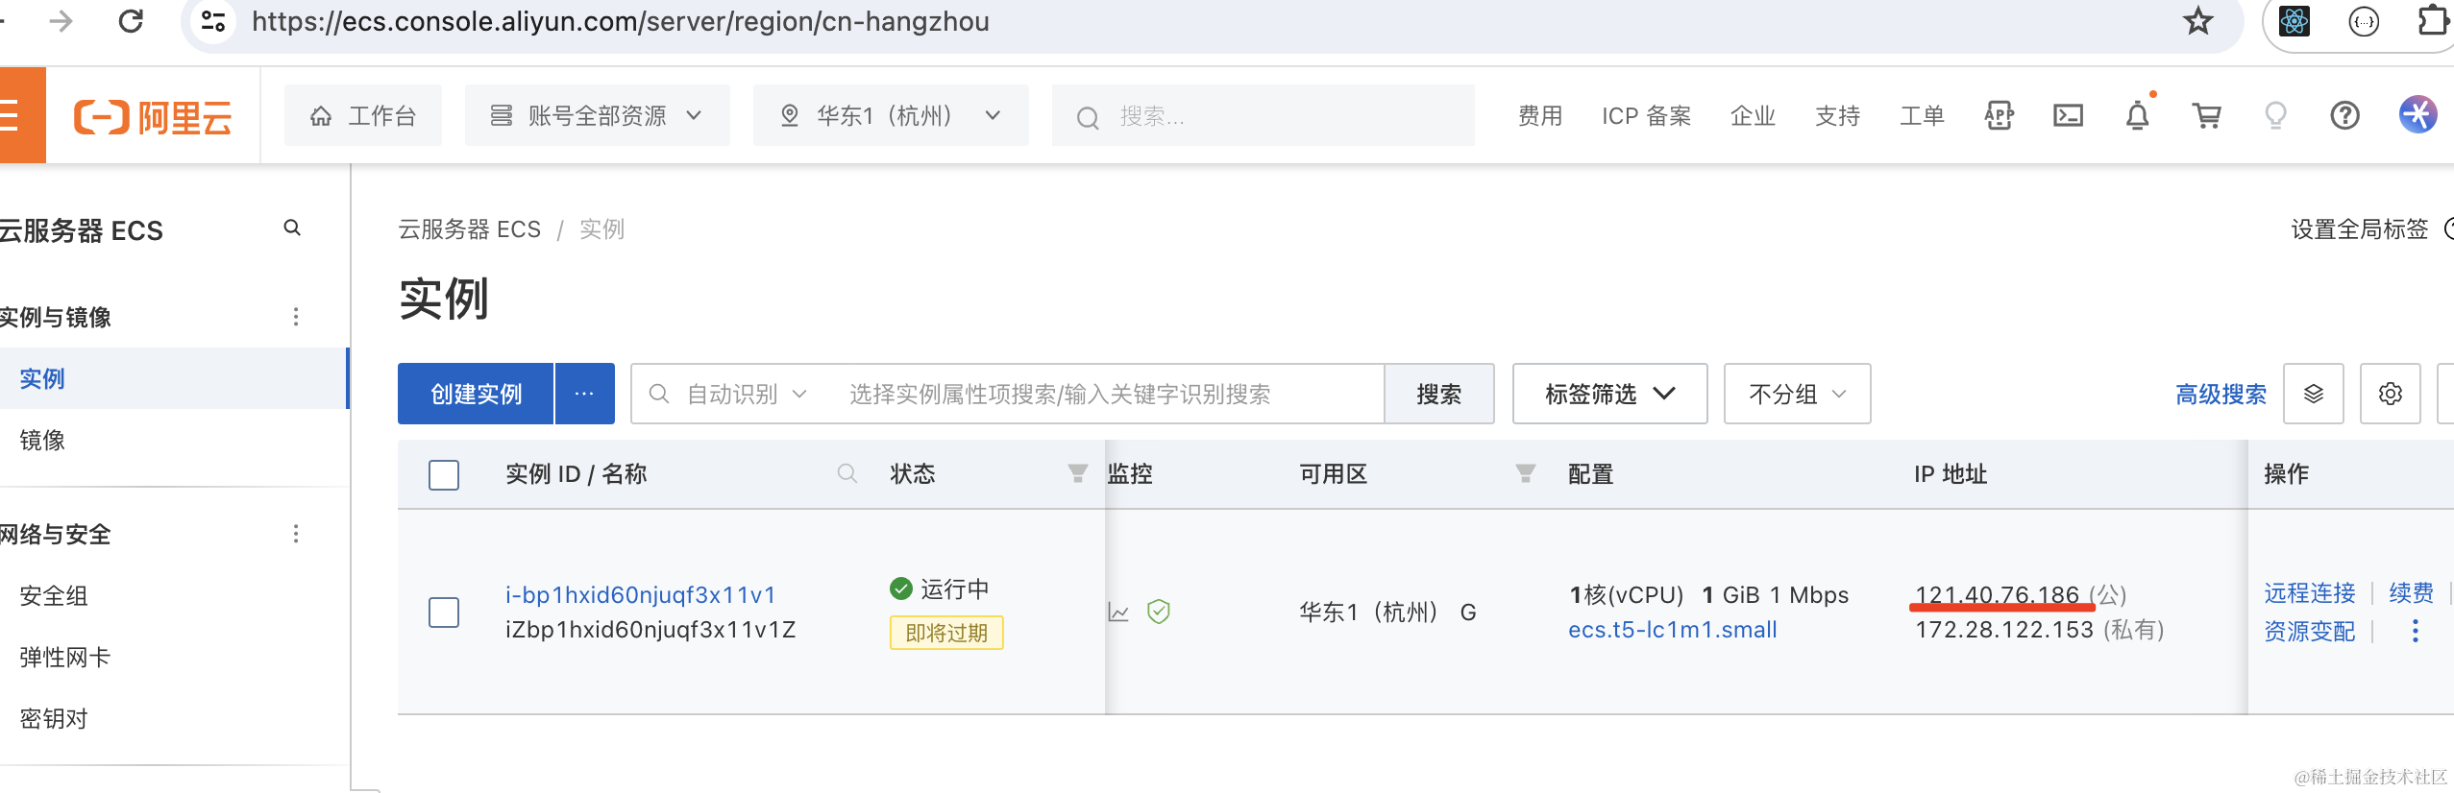Expand the 不分组 grouping dropdown
2454x793 pixels.
(1797, 394)
